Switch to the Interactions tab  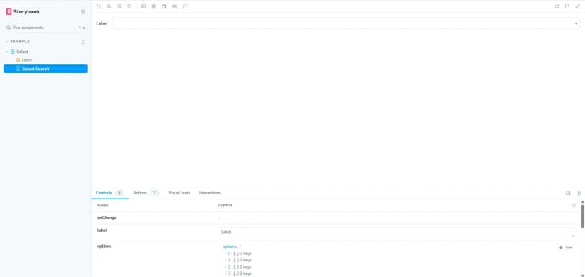coord(210,193)
